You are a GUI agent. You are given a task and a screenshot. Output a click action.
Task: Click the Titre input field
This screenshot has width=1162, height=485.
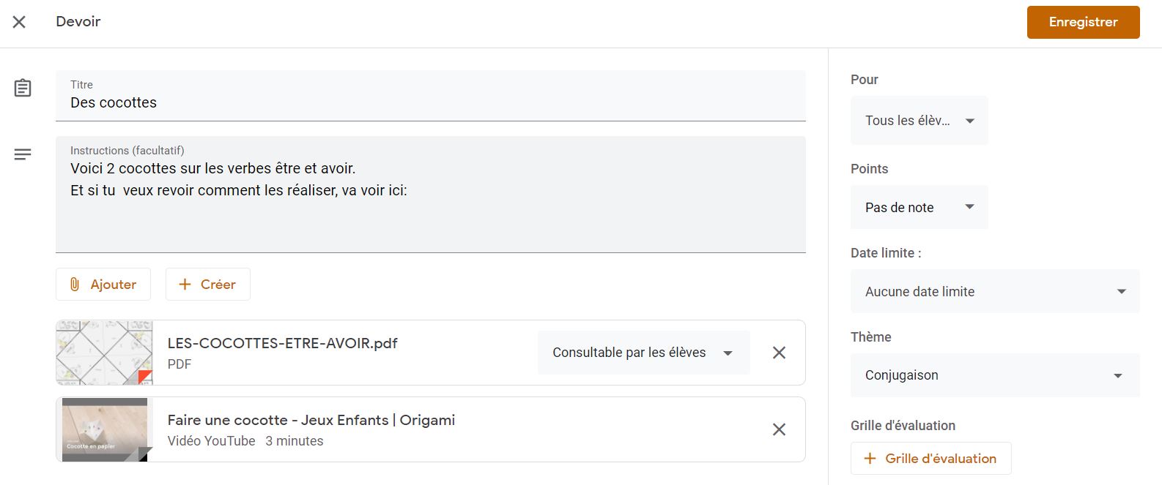click(430, 102)
